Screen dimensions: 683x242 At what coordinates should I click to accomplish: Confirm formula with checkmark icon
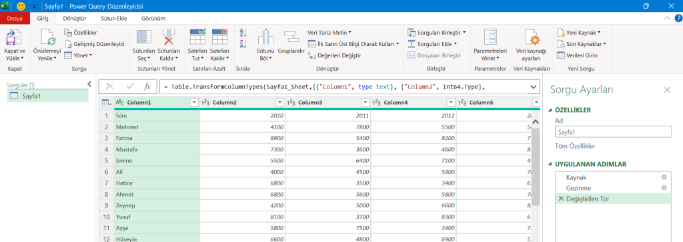tap(130, 86)
